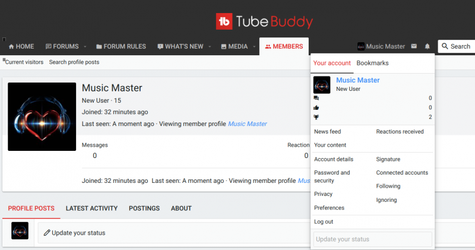This screenshot has width=475, height=250.
Task: Click the messages count icon in account menu
Action: point(316,98)
